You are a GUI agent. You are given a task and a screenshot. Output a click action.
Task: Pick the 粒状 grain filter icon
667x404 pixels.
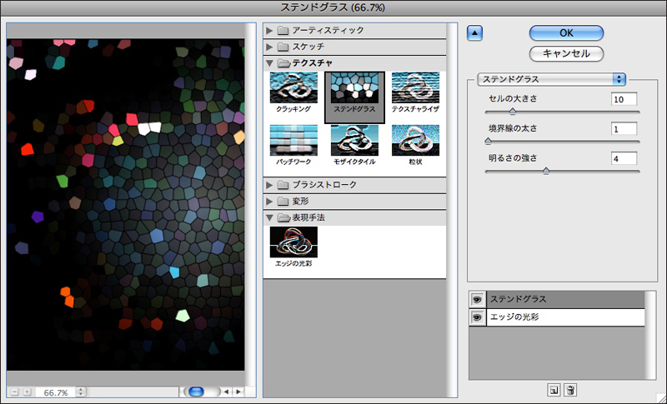click(x=415, y=142)
